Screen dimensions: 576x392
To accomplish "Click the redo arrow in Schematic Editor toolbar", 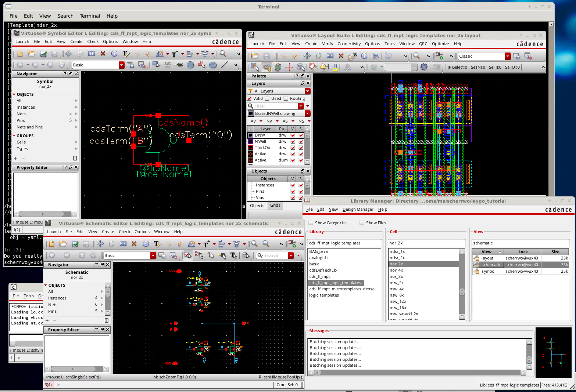I will click(x=180, y=244).
